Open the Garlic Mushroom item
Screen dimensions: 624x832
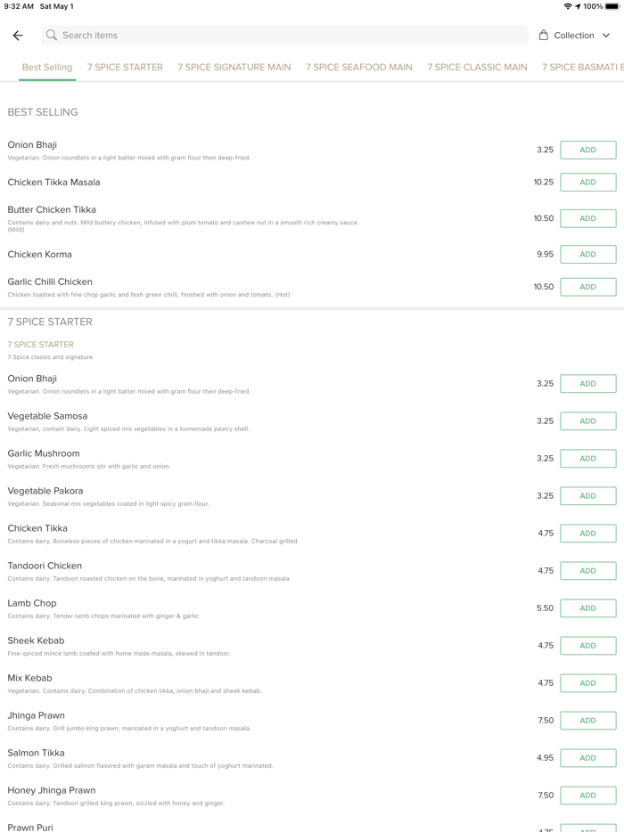pos(44,453)
